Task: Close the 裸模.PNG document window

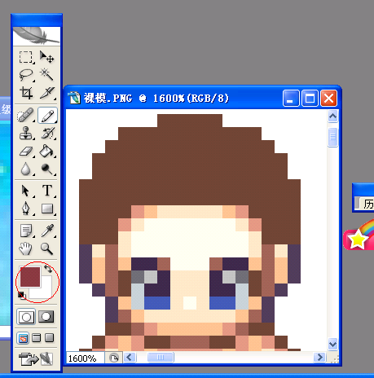Action: point(328,98)
